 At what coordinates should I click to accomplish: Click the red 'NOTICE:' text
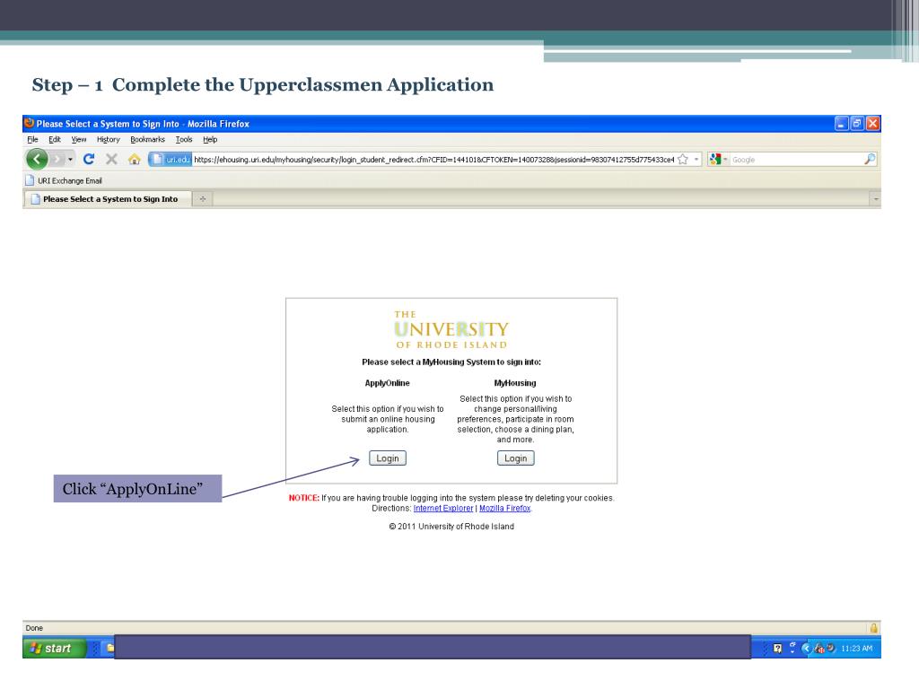[x=303, y=498]
